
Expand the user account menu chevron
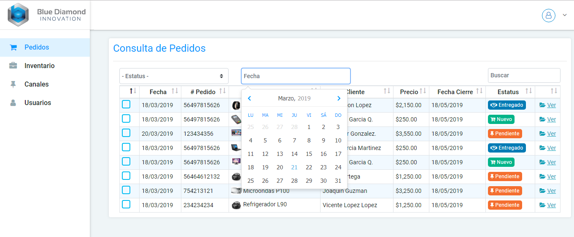565,15
